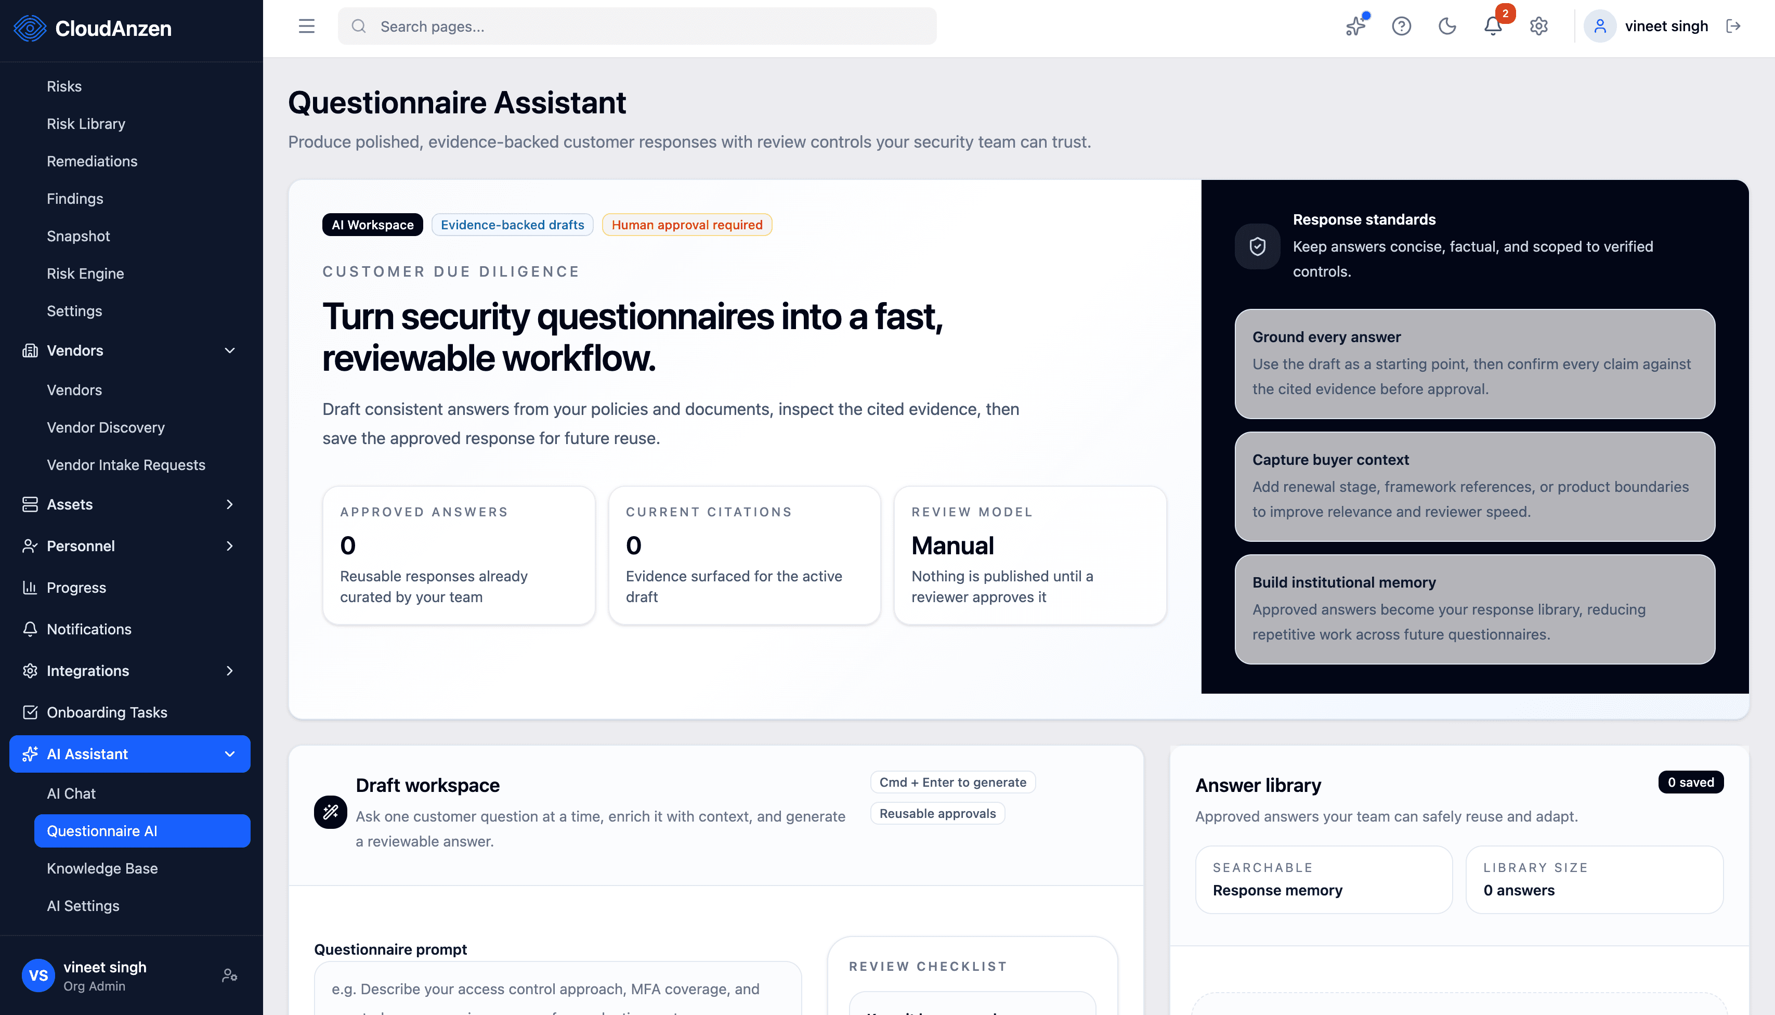Image resolution: width=1775 pixels, height=1015 pixels.
Task: Open the AI sparkle assistant icon in the header
Action: (1355, 27)
